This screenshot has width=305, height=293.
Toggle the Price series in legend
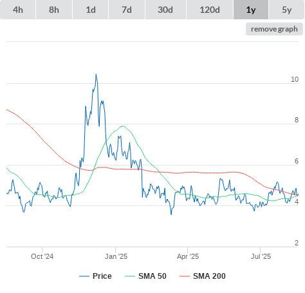(x=96, y=276)
